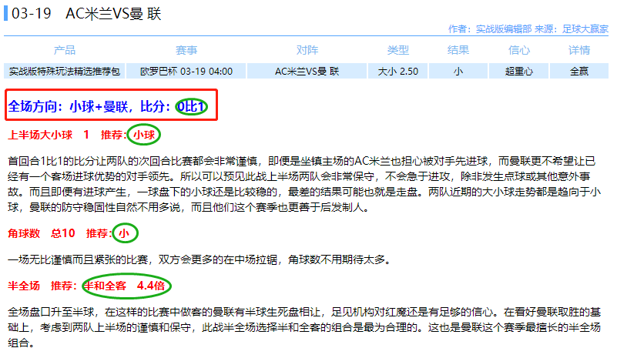Select the result cell '小'
617x358 pixels.
click(458, 71)
